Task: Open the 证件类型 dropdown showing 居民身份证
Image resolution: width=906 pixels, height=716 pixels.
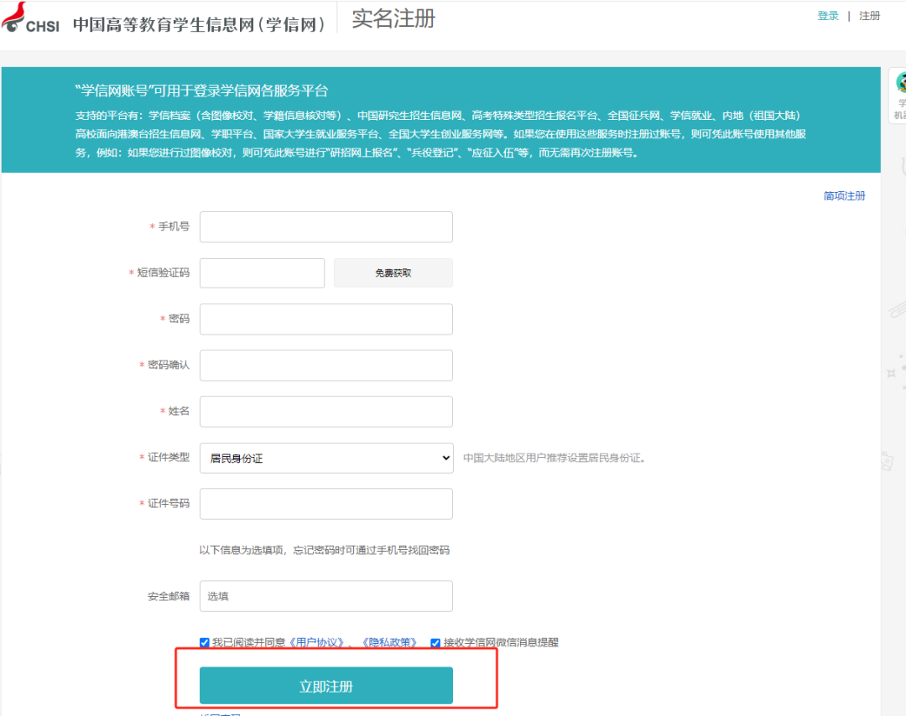Action: [x=326, y=458]
